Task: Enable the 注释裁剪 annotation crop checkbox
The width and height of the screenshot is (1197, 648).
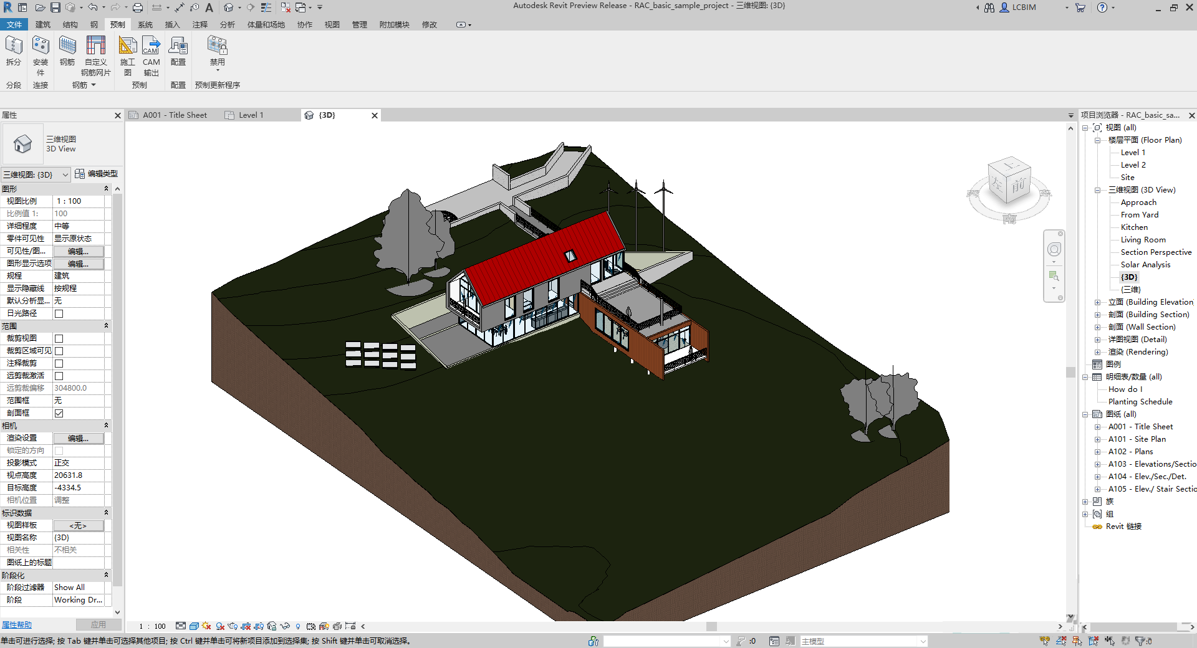Action: (x=59, y=363)
